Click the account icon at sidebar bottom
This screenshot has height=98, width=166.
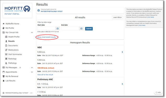point(3,93)
